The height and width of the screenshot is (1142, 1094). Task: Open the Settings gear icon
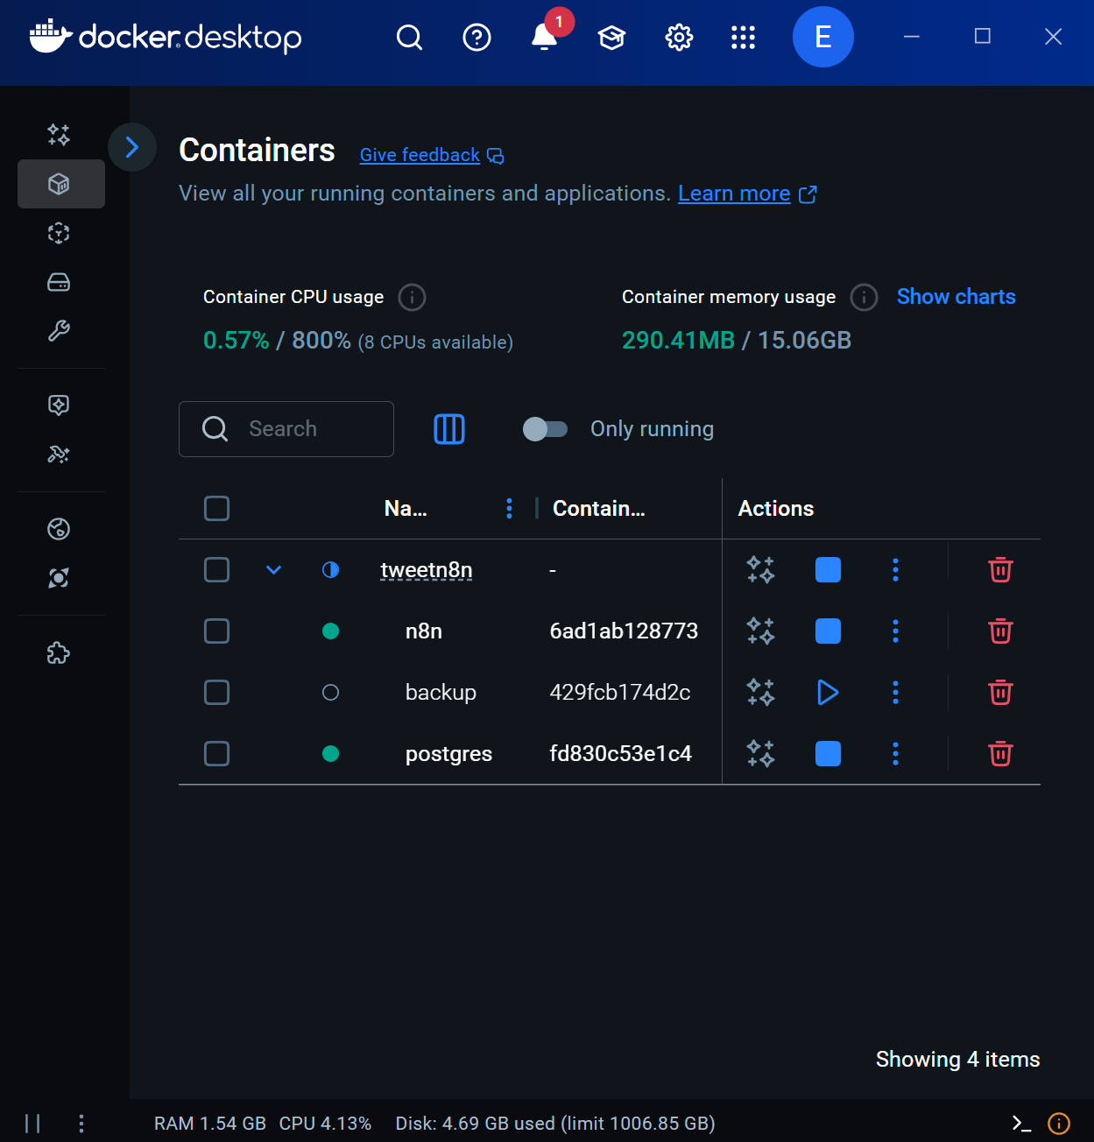(679, 37)
